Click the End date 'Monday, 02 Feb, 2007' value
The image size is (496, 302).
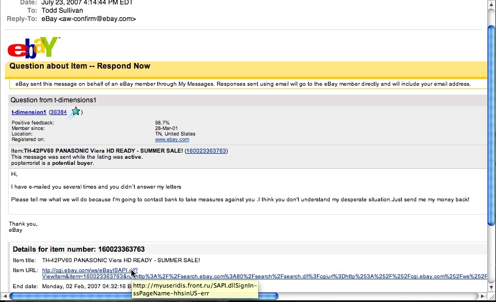coord(86,286)
